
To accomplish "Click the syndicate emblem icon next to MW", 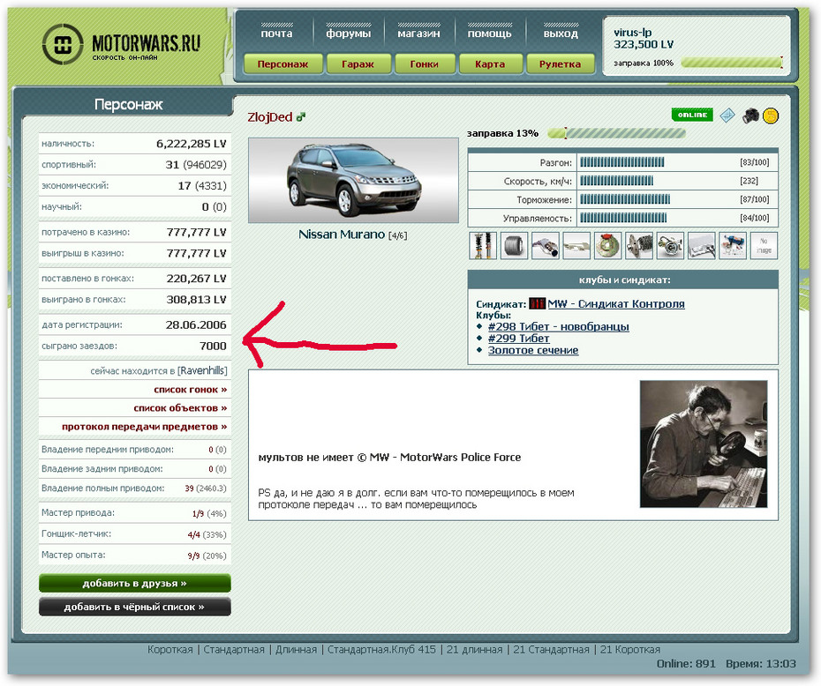I will click(538, 304).
